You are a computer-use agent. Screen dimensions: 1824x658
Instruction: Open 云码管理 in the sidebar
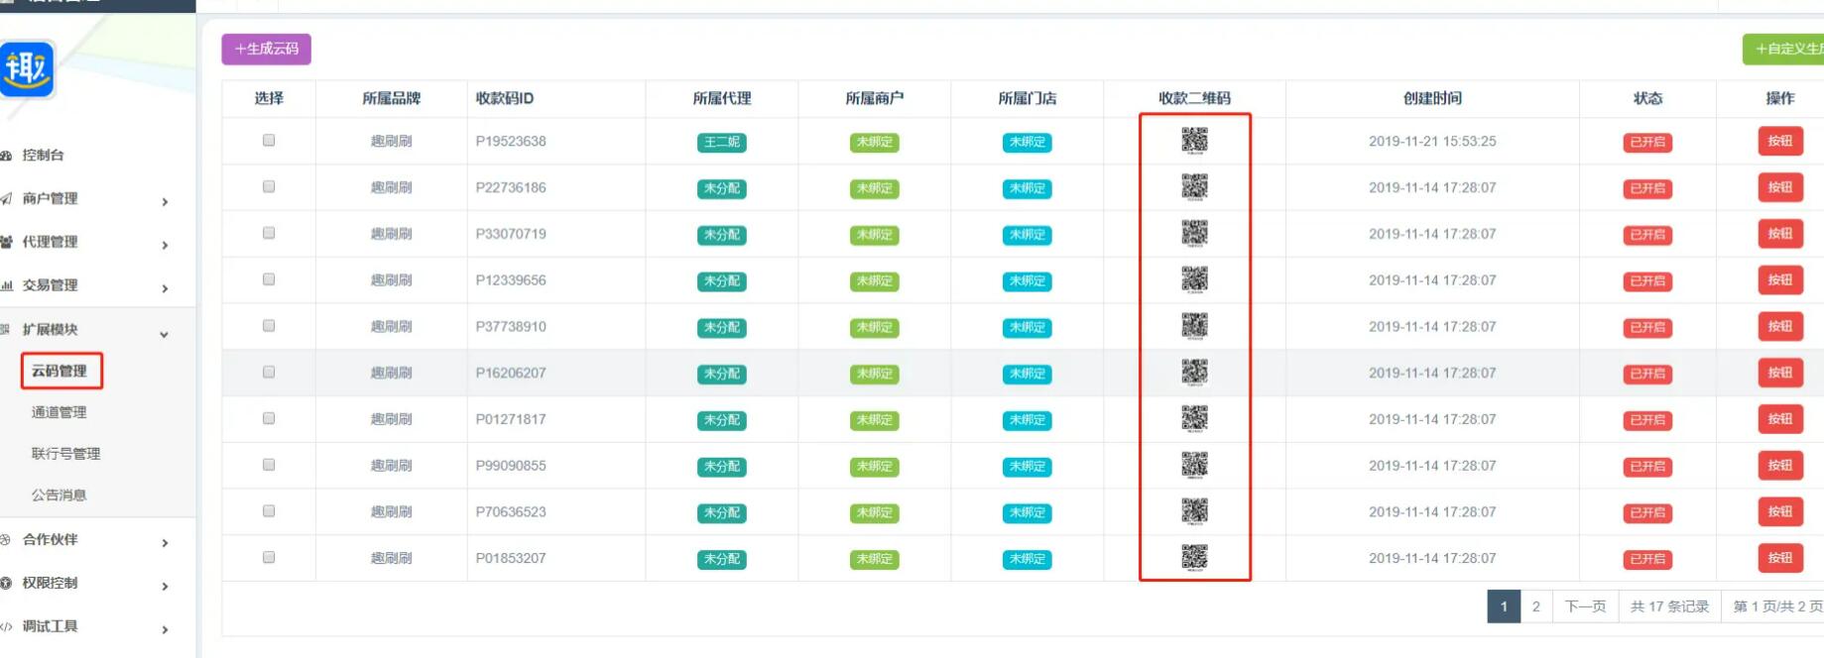point(60,371)
